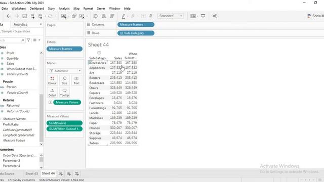Click the Fix Axes pin icon
324x182 pixels.
pyautogui.click(x=151, y=16)
